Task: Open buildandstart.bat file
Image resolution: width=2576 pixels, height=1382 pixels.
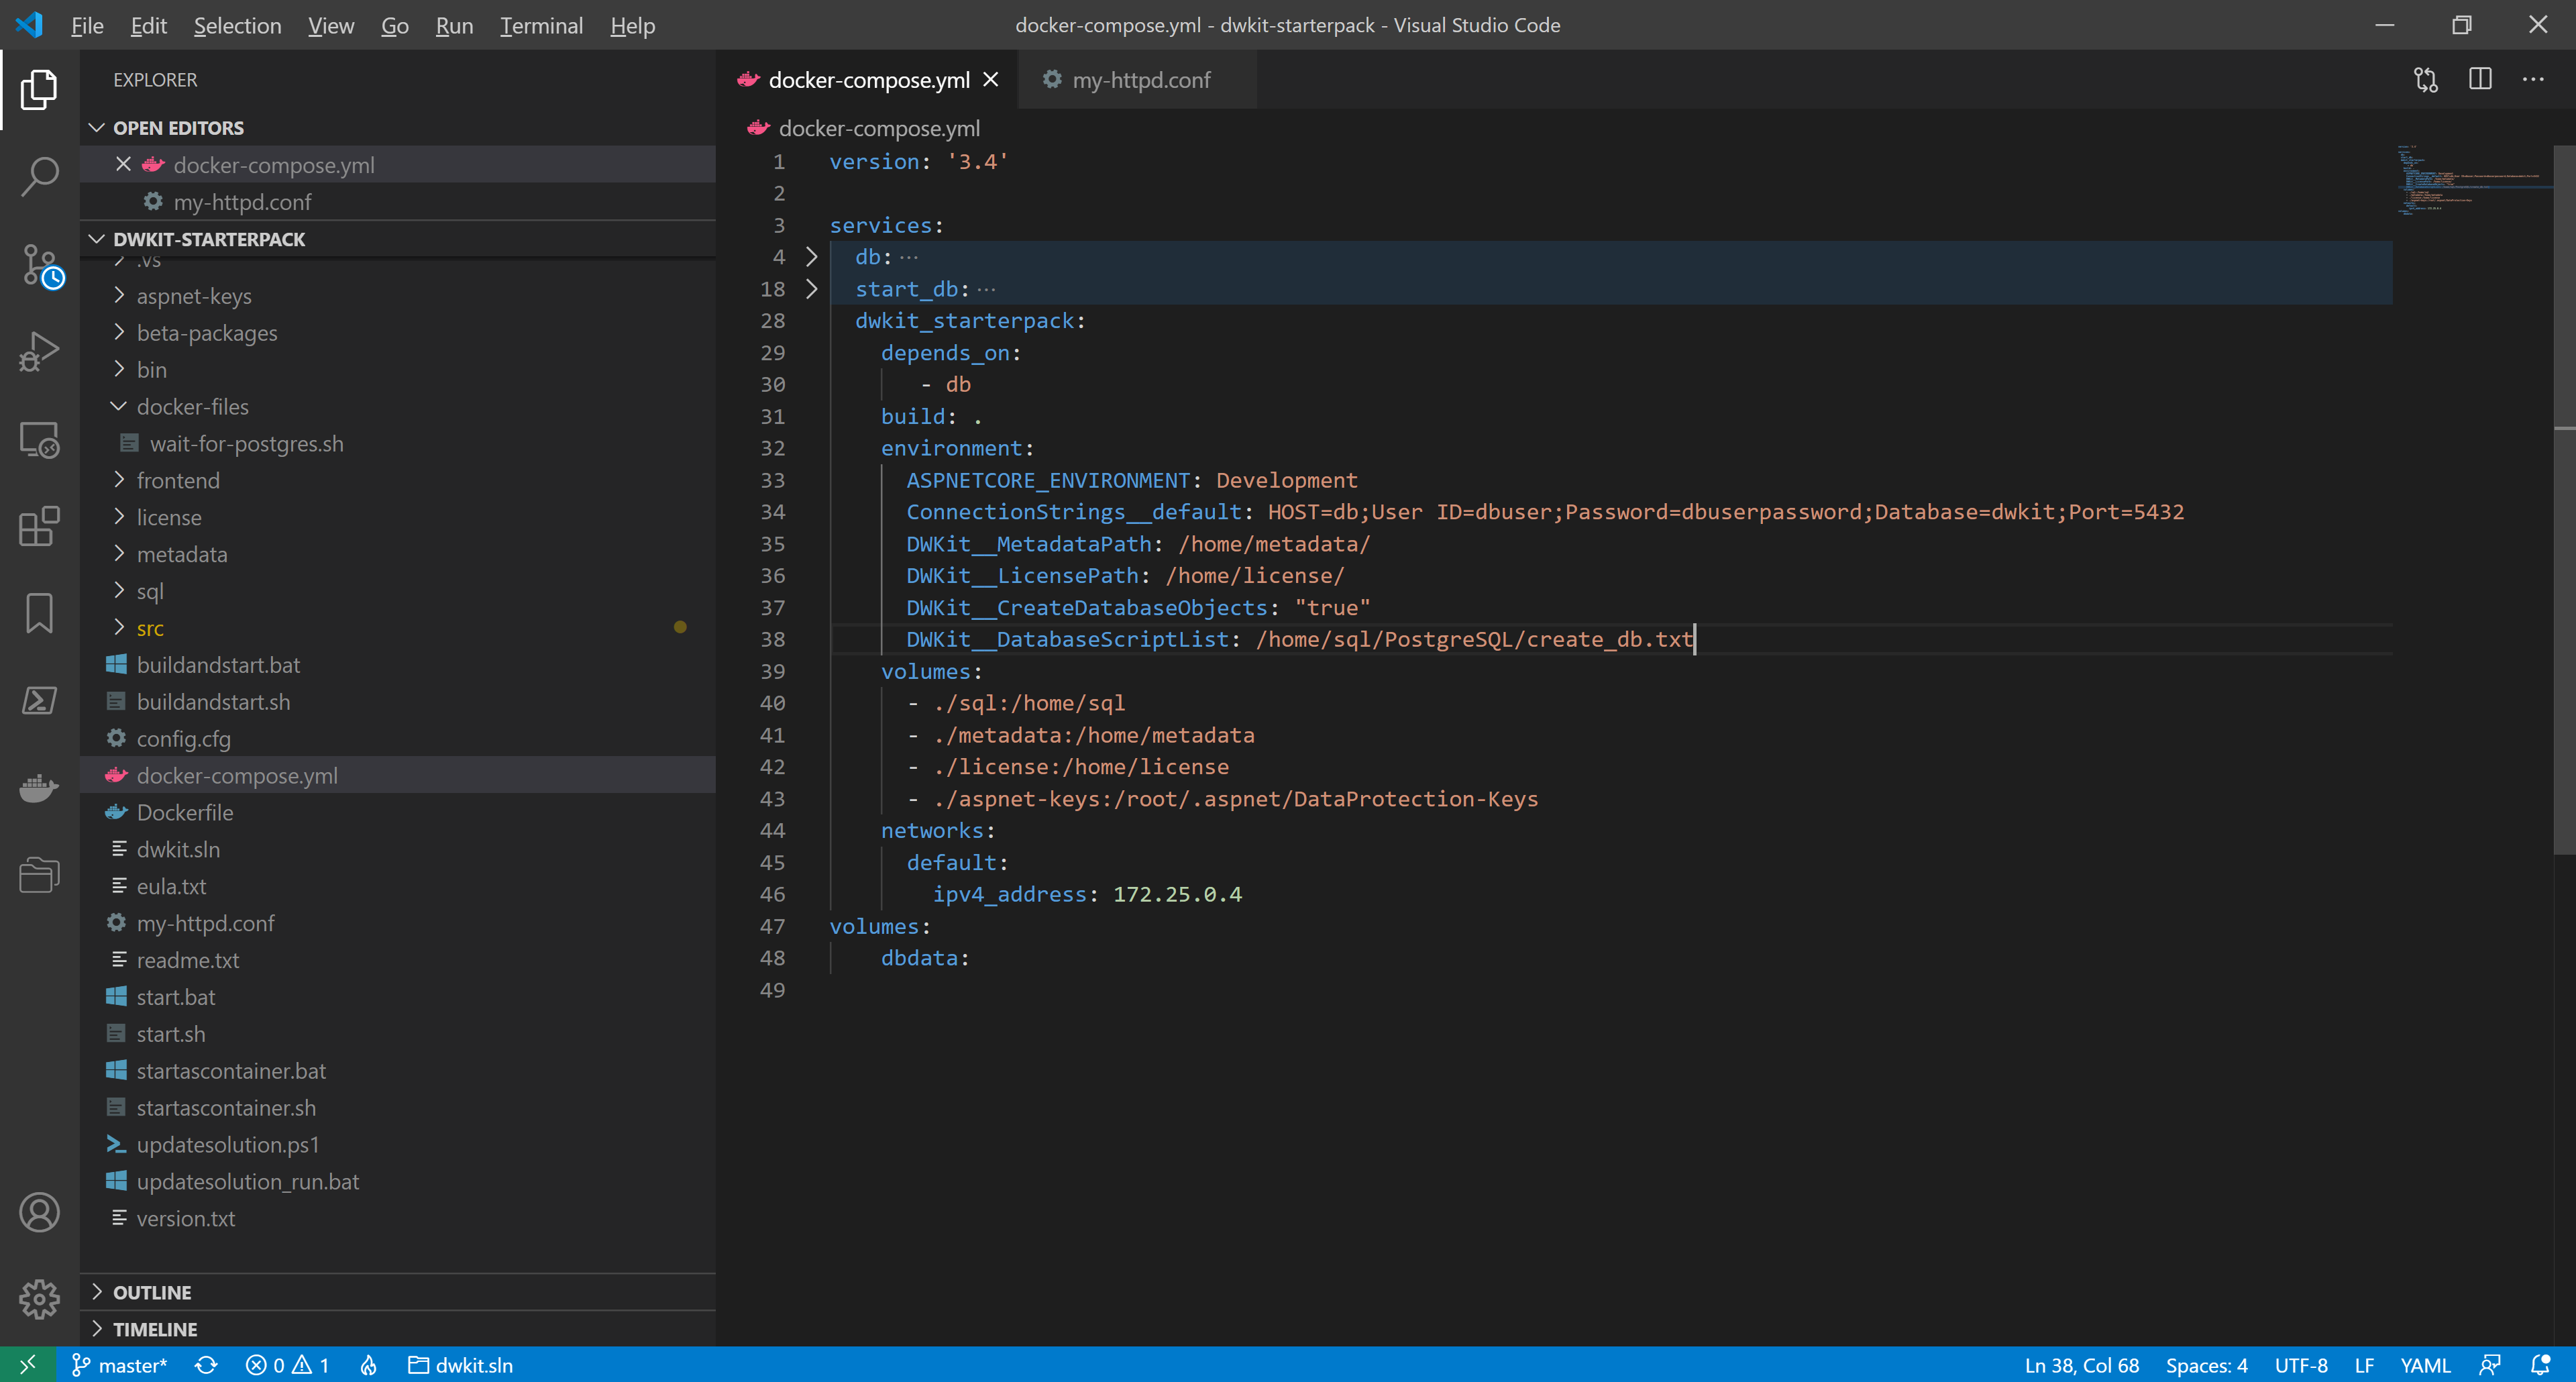Action: coord(398,665)
